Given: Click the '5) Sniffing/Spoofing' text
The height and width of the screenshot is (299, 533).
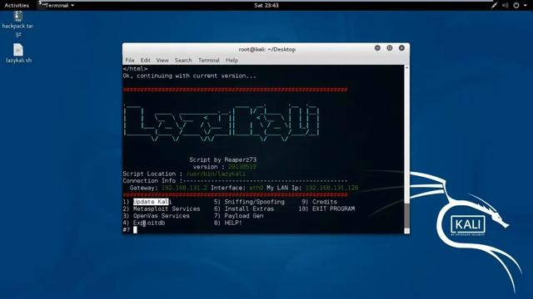Looking at the screenshot, I should pyautogui.click(x=249, y=202).
